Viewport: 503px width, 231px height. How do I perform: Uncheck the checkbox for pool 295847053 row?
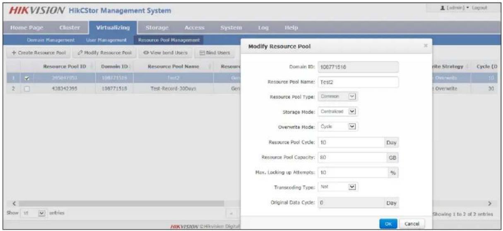pos(28,77)
